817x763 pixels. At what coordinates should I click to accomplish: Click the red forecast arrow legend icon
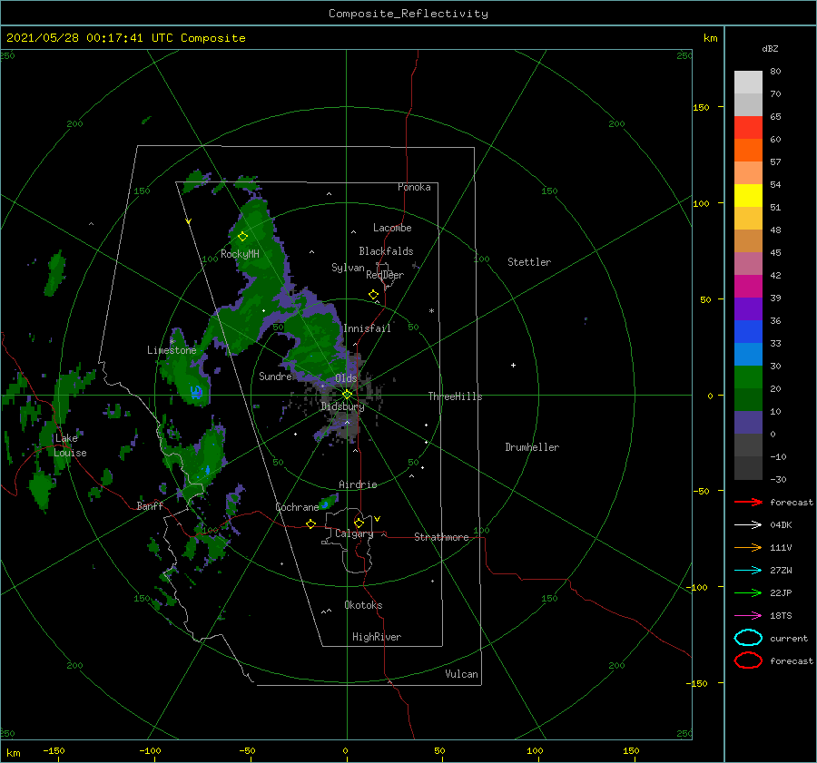coord(748,502)
